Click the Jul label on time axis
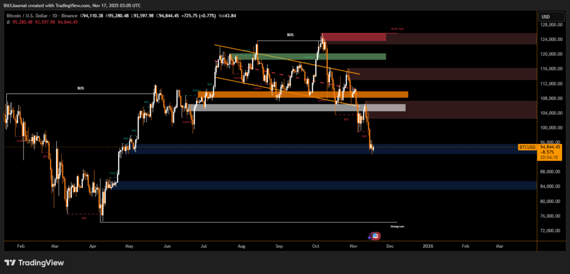The image size is (570, 274). click(x=203, y=245)
